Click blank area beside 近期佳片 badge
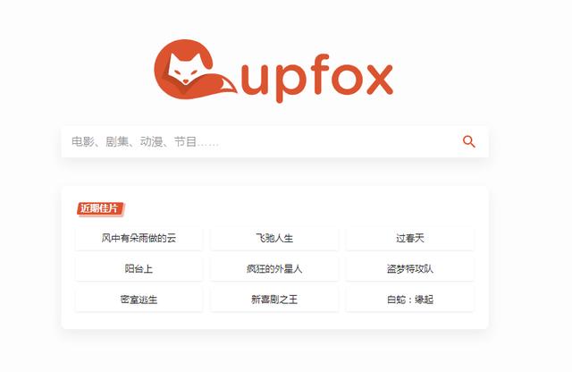 coord(292,209)
